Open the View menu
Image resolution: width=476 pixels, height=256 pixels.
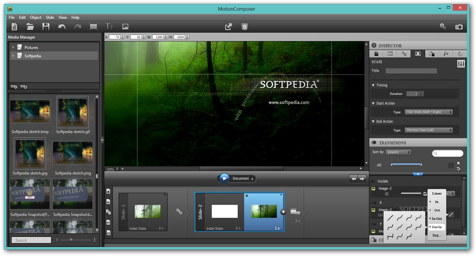pos(63,17)
